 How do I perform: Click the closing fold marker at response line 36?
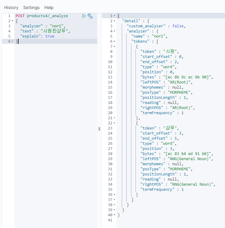coord(114,195)
